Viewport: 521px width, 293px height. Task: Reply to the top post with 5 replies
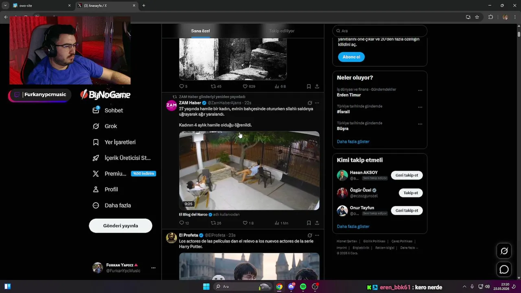184,86
